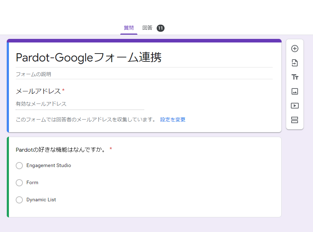Image resolution: width=313 pixels, height=232 pixels.
Task: Click the add image icon
Action: pos(295,91)
